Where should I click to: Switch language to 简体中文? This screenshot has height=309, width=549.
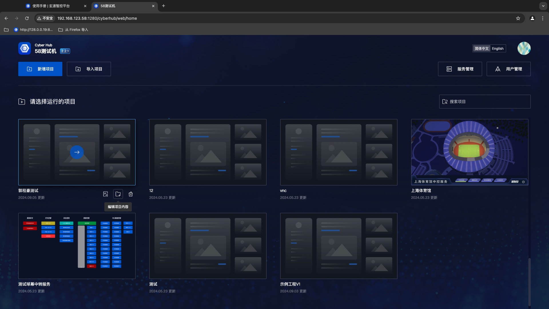point(482,49)
